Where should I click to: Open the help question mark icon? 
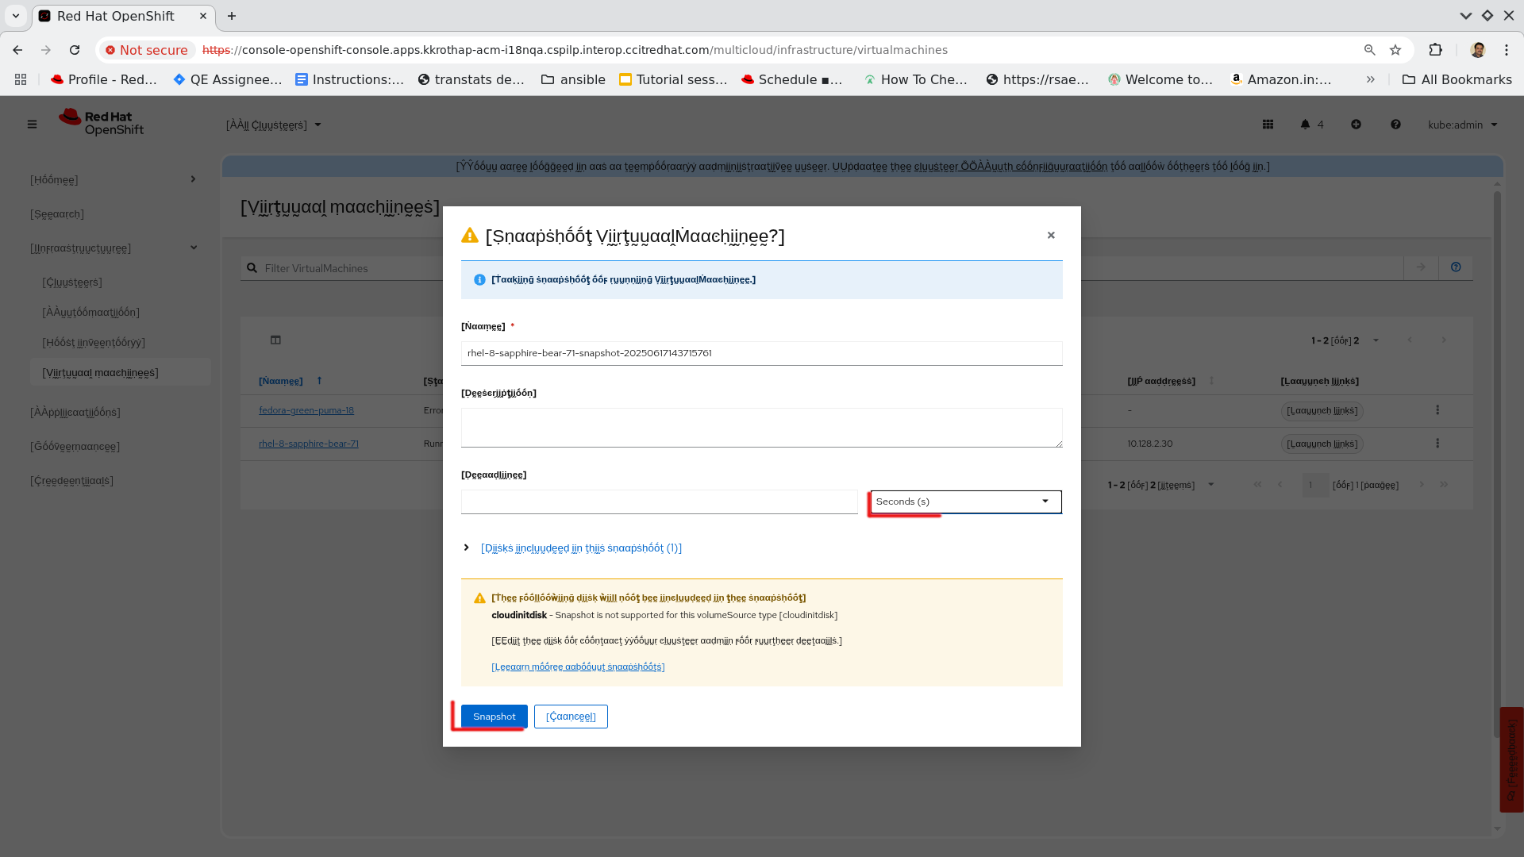[x=1395, y=125]
